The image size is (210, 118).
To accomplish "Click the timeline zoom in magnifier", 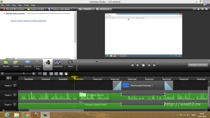I will 34,74.
